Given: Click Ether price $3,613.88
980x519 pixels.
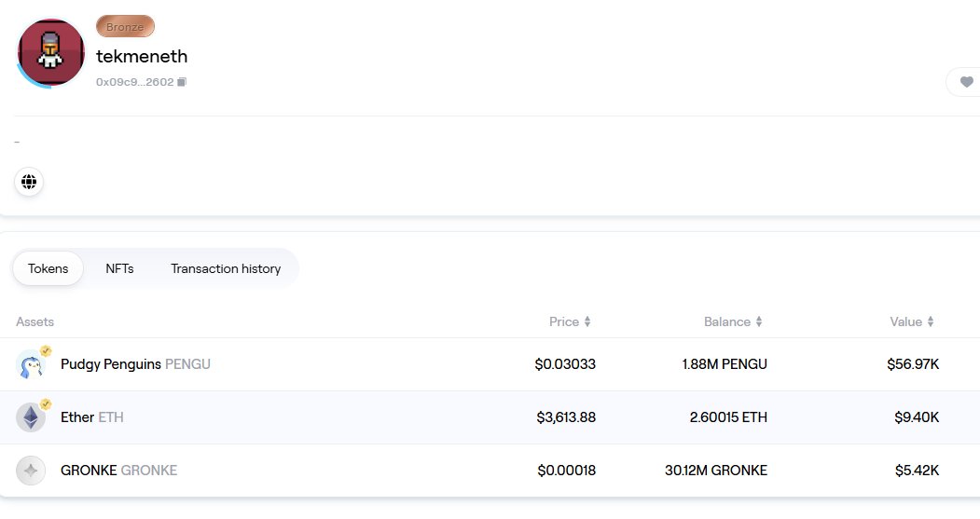Looking at the screenshot, I should pyautogui.click(x=566, y=417).
